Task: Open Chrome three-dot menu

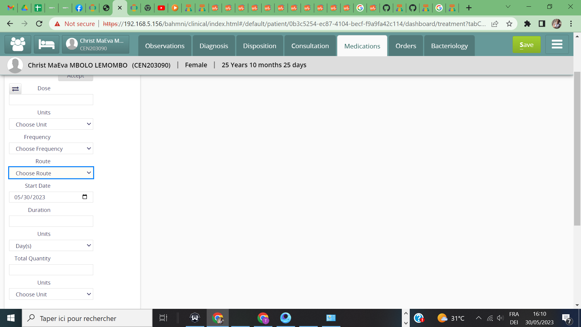Action: (x=571, y=24)
